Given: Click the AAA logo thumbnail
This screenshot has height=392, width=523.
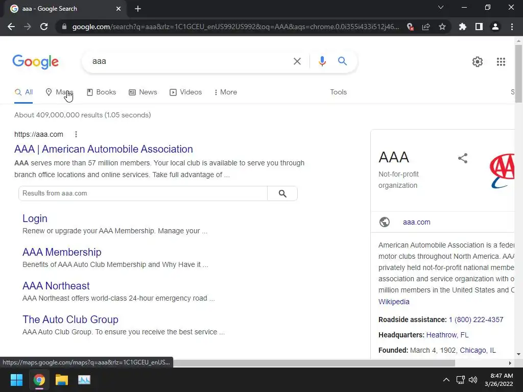Looking at the screenshot, I should [x=502, y=170].
